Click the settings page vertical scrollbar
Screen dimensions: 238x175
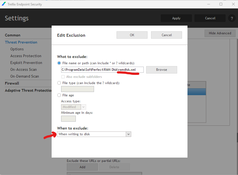coord(237,138)
